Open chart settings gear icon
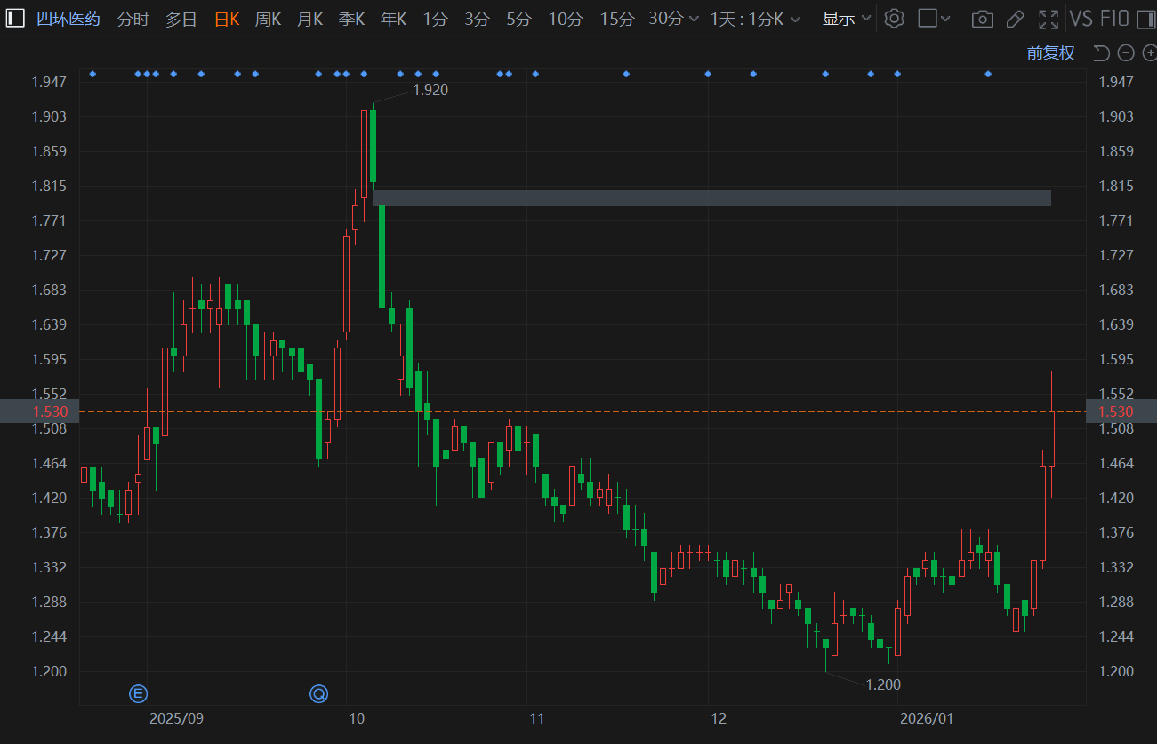The image size is (1157, 744). click(x=894, y=19)
